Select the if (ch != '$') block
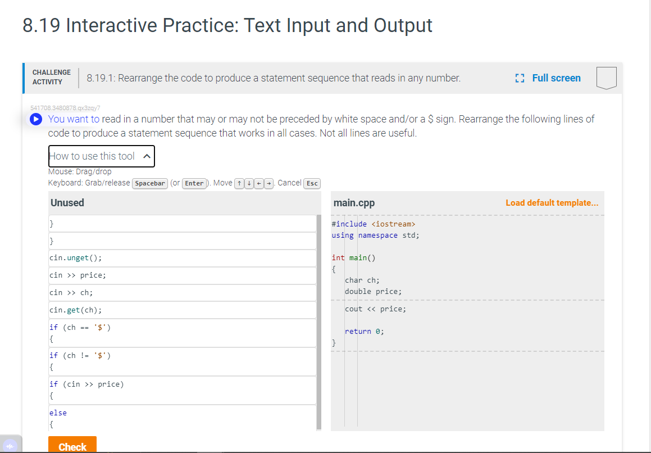The image size is (651, 453). 182,361
